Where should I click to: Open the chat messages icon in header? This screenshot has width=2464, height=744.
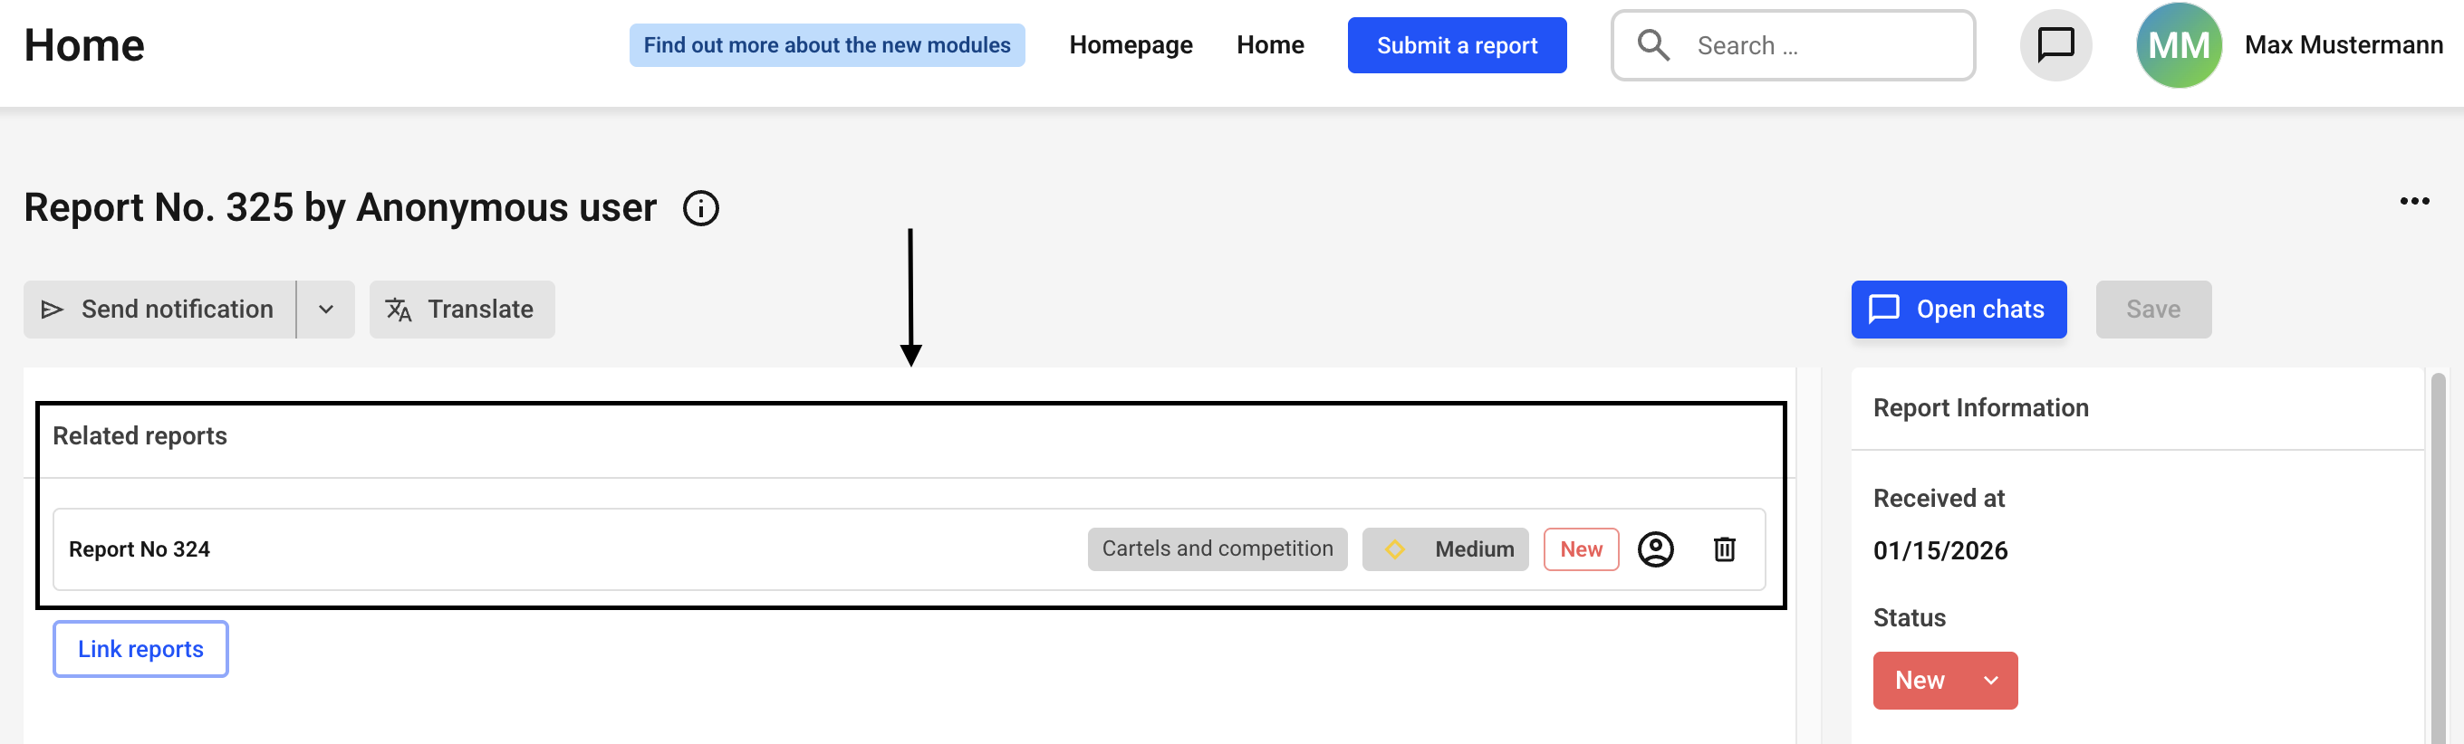click(2055, 45)
